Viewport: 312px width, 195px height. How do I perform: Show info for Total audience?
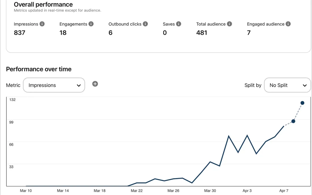[229, 24]
